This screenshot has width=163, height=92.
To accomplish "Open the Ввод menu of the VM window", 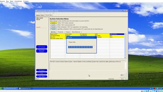I will (x=11, y=1).
